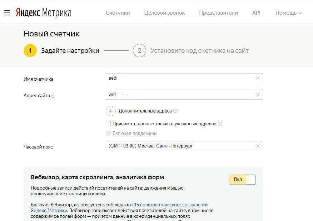
Task: Click help icon next to Адрес сайта
Action: pos(53,96)
